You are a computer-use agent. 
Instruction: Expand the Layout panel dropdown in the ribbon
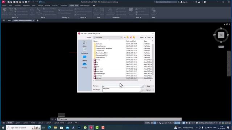[83, 17]
